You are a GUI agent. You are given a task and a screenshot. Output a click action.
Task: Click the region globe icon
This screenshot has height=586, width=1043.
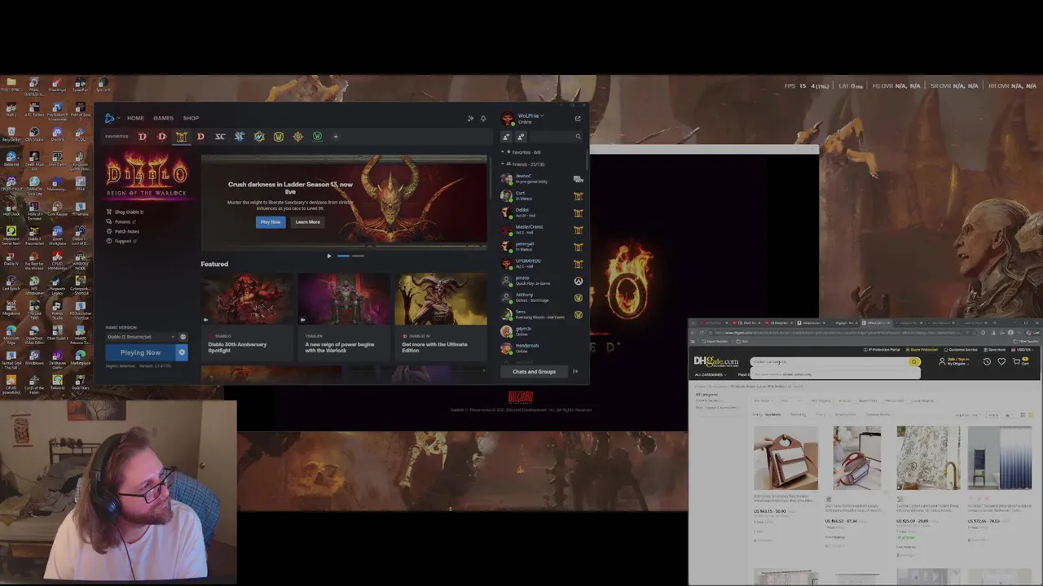183,337
